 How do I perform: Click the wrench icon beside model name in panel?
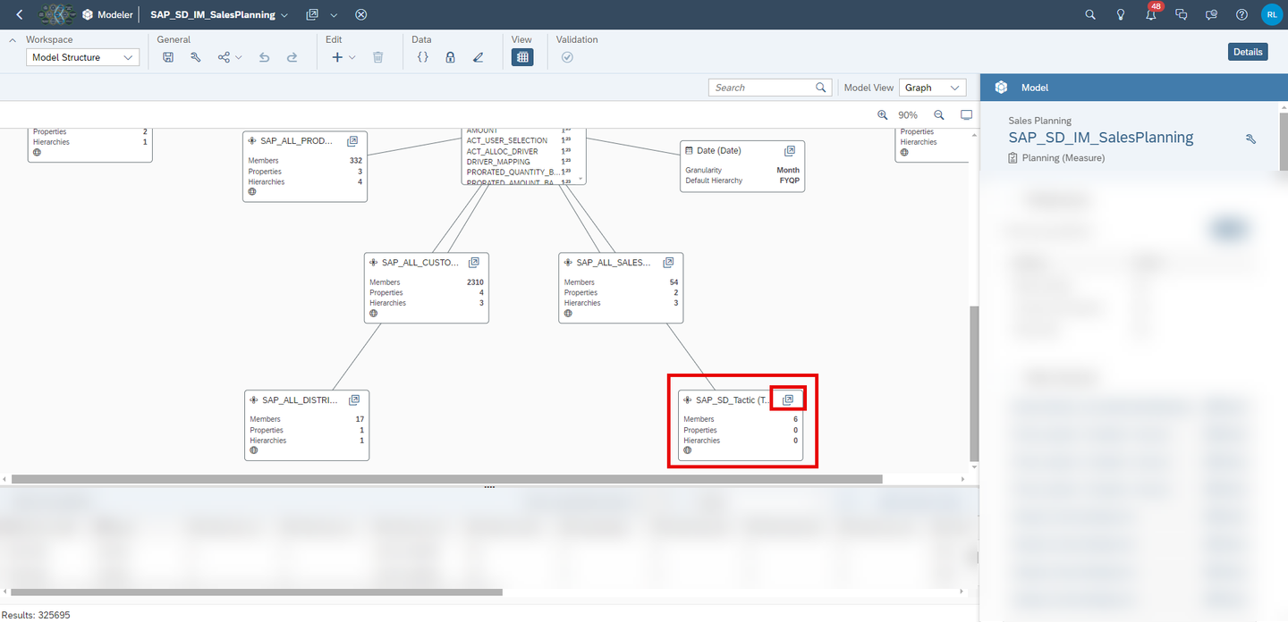pyautogui.click(x=1251, y=139)
